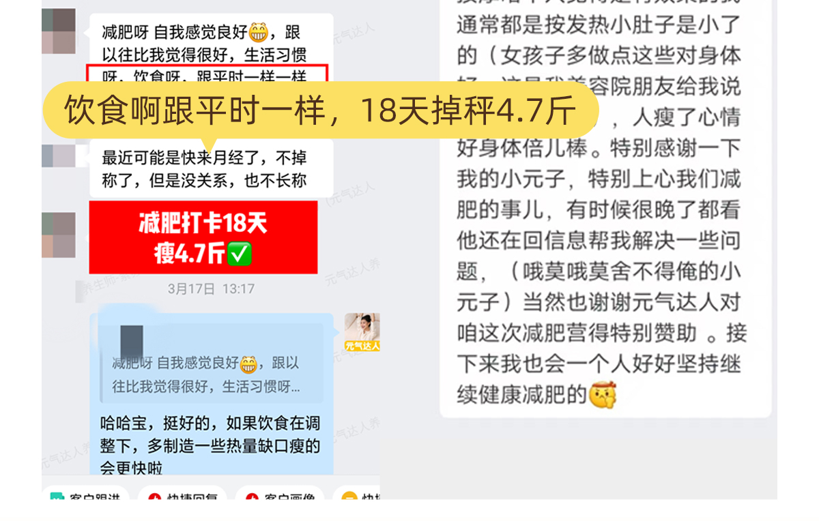Tap blurred avatar beside the red 减肥打卡 image

point(59,235)
